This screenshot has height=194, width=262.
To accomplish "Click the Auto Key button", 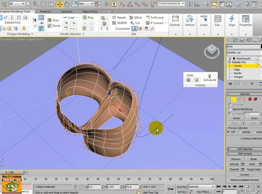I will (x=182, y=187).
